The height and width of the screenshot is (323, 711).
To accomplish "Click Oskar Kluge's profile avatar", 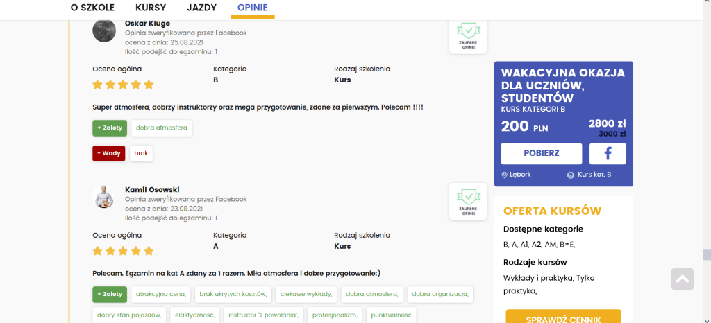I will [x=104, y=31].
